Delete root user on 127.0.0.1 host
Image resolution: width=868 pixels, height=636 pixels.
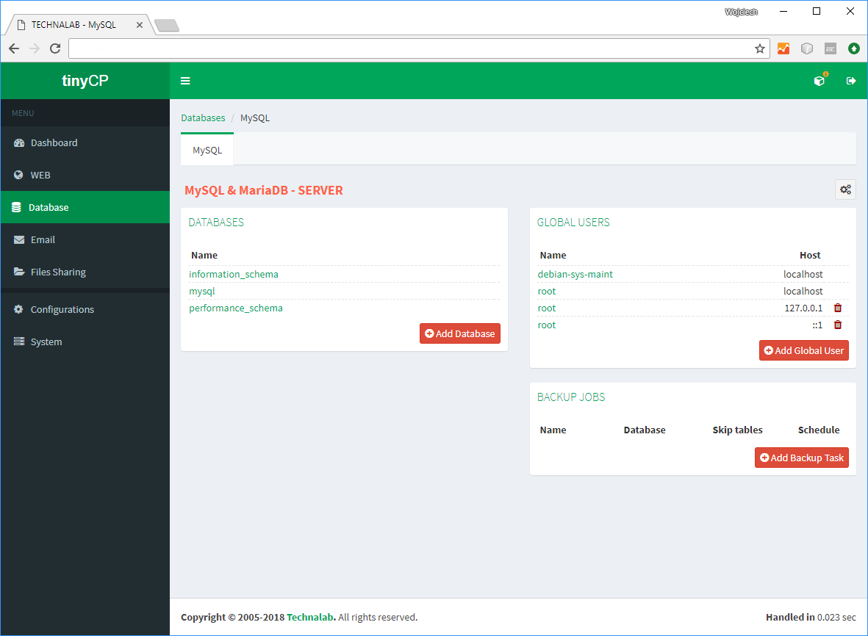click(838, 308)
